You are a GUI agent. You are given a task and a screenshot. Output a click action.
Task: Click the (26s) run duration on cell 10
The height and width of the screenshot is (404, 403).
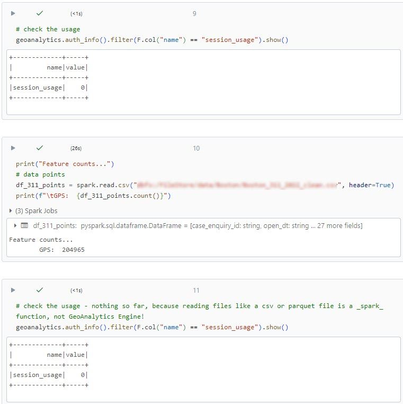pos(76,148)
